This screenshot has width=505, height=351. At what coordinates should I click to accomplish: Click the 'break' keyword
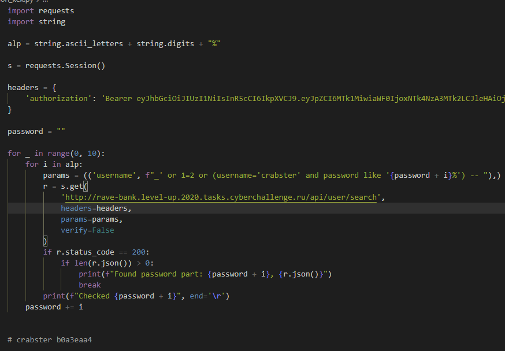pos(90,285)
